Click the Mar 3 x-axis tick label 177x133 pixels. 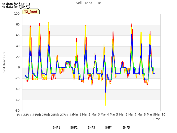pyautogui.click(x=96, y=114)
